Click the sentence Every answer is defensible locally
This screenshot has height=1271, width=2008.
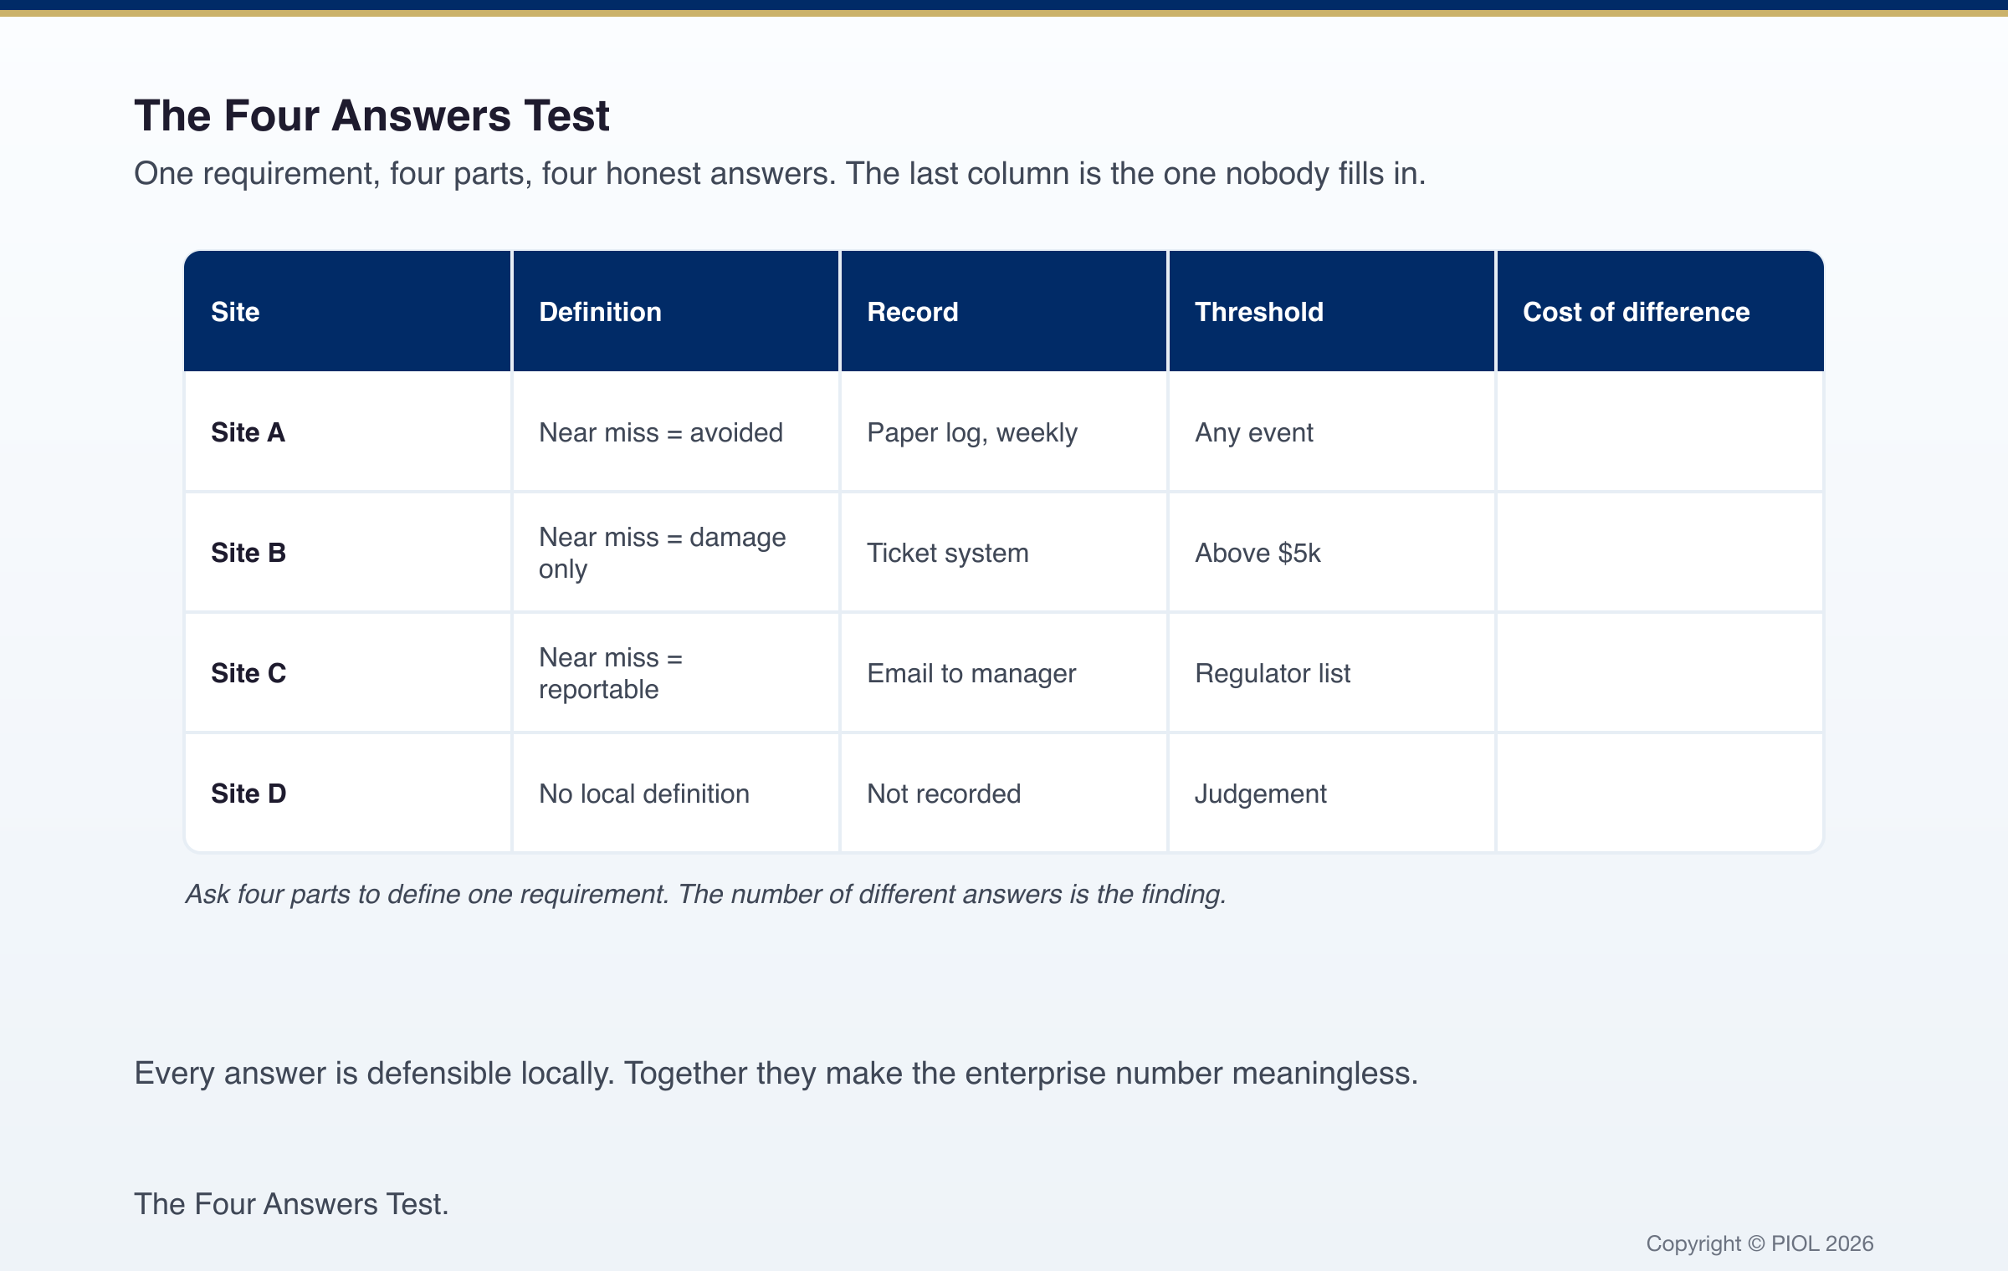pos(776,1073)
